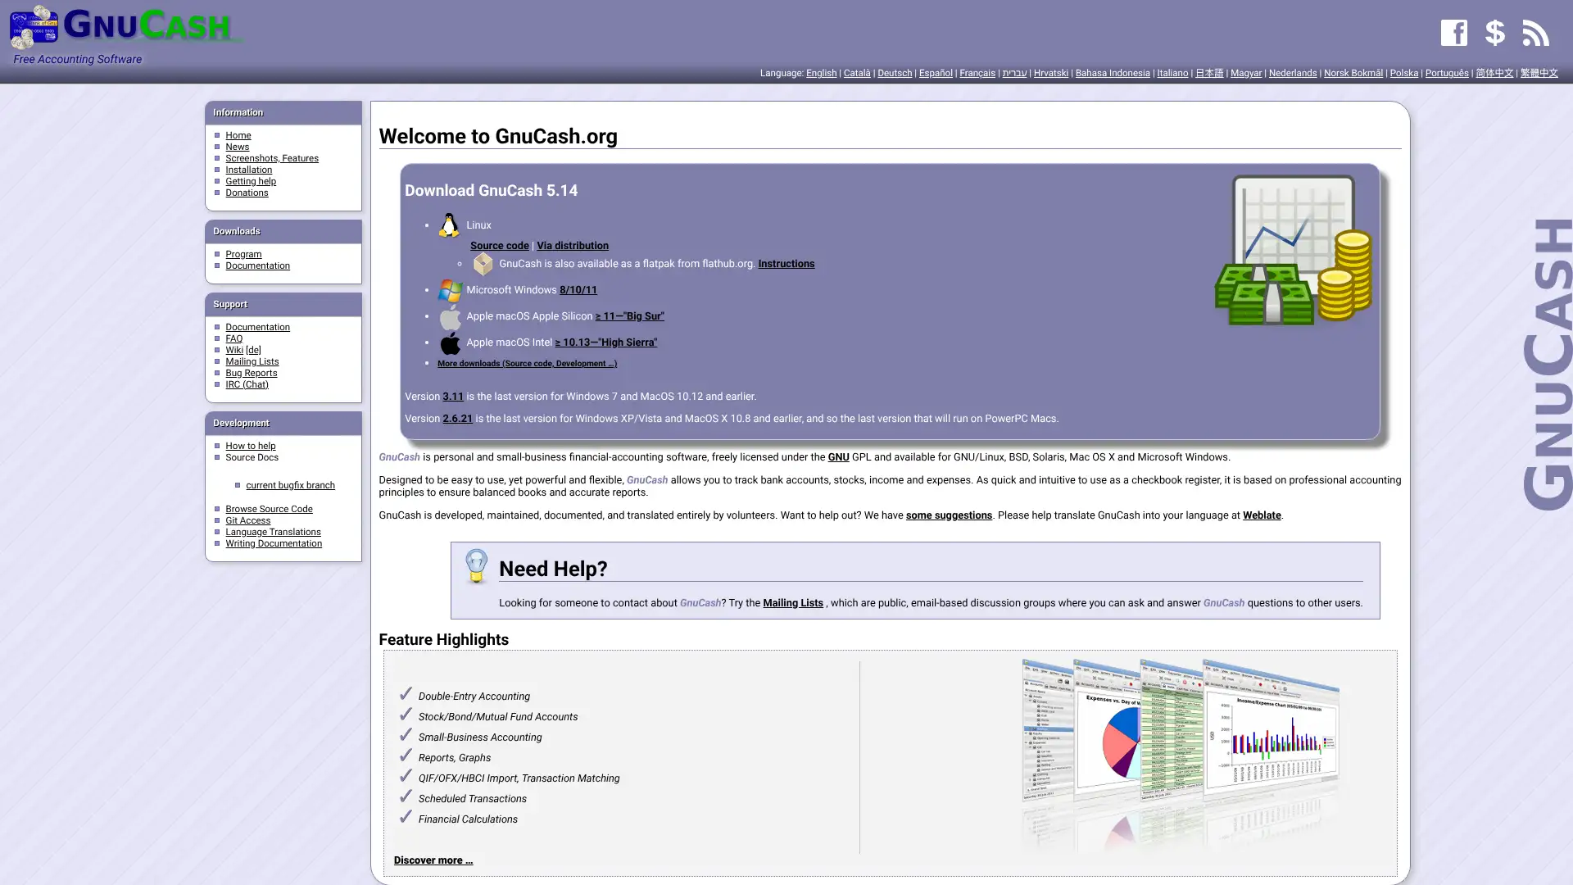Screen dimensions: 1573x885
Task: Switch language to Norsk Bokmål
Action: (x=1353, y=74)
